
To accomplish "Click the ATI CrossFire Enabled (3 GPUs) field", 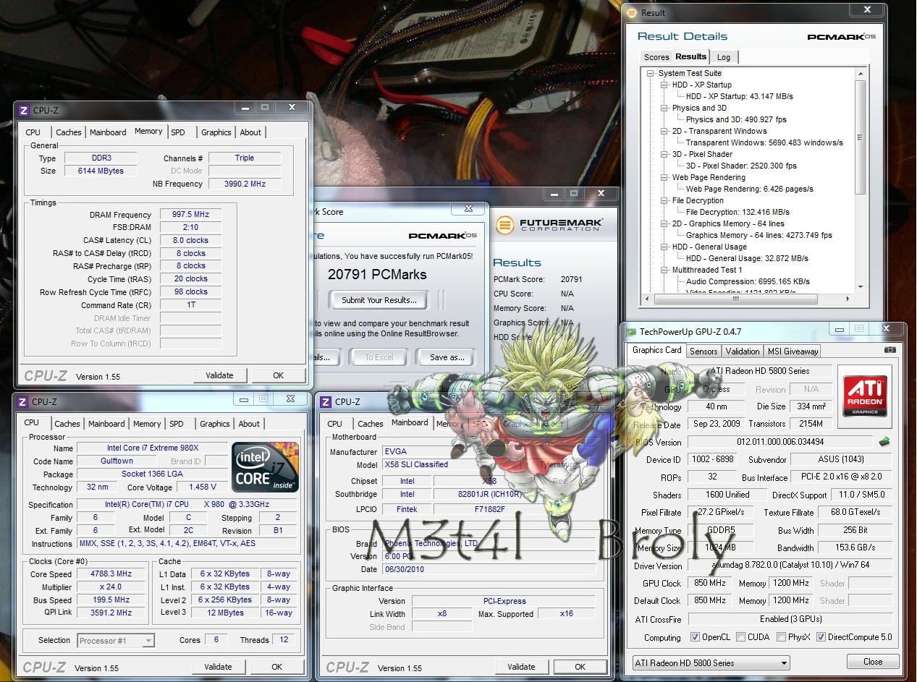I will (x=790, y=619).
